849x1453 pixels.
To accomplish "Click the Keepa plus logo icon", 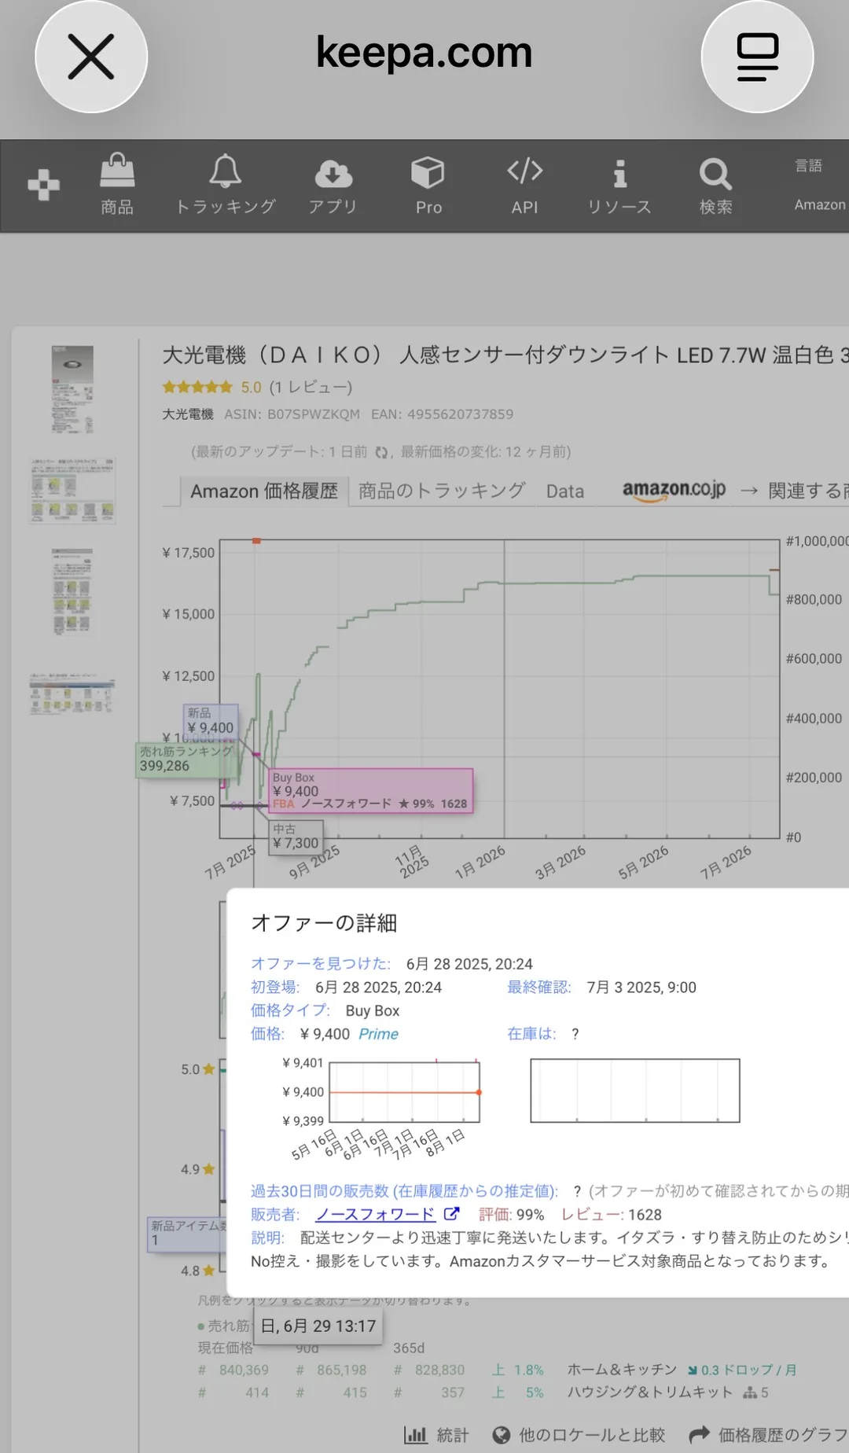I will click(x=43, y=185).
